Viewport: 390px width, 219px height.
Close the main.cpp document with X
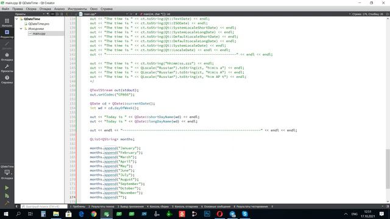point(131,14)
